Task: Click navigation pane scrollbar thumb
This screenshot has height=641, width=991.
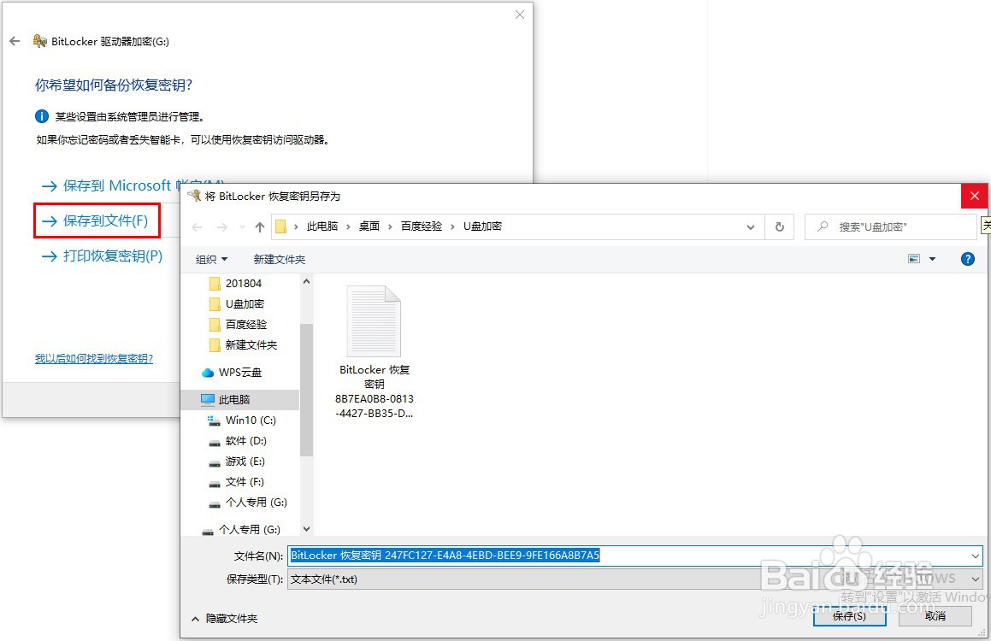Action: [x=306, y=390]
